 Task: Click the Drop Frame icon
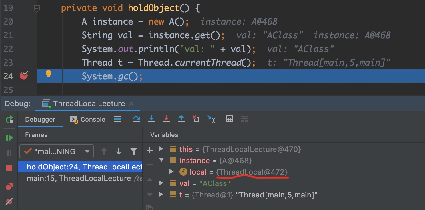(x=196, y=119)
